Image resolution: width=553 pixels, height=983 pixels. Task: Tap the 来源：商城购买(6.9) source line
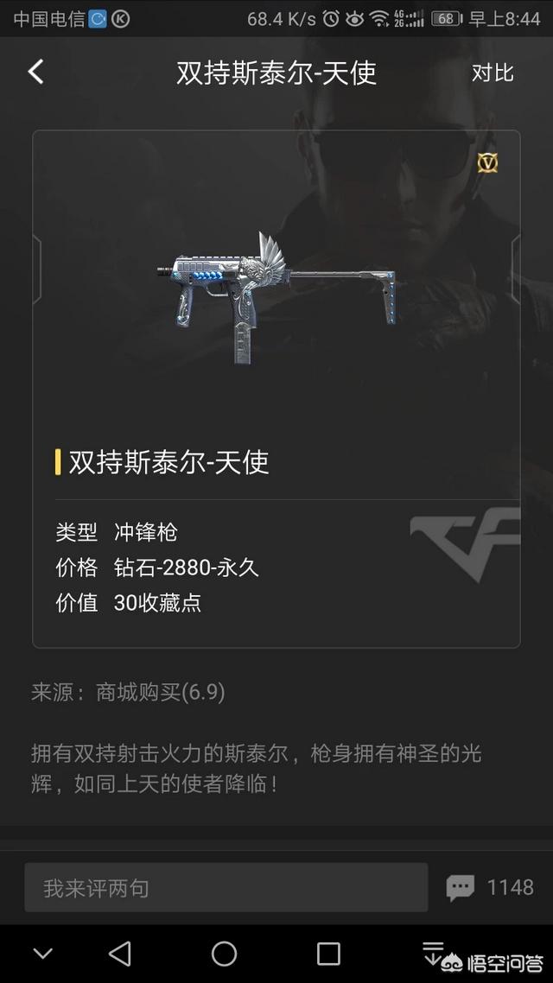[128, 692]
